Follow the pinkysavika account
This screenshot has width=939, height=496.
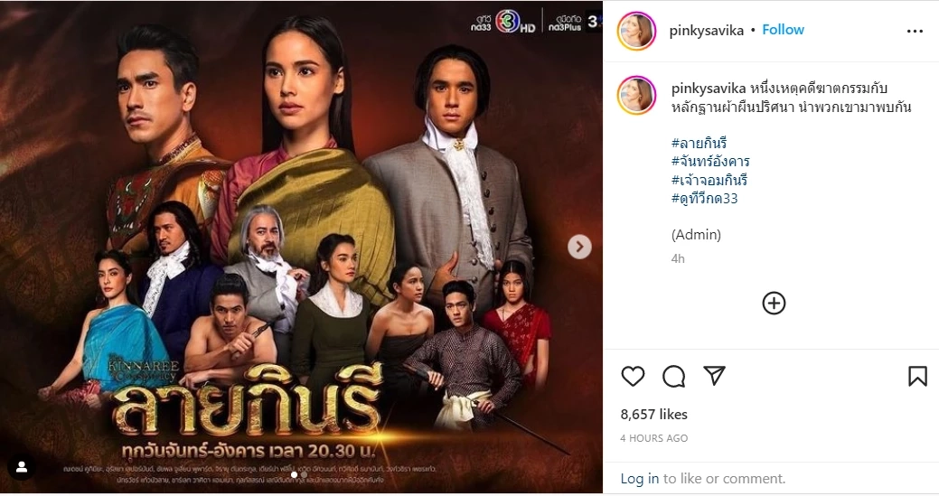[x=783, y=30]
